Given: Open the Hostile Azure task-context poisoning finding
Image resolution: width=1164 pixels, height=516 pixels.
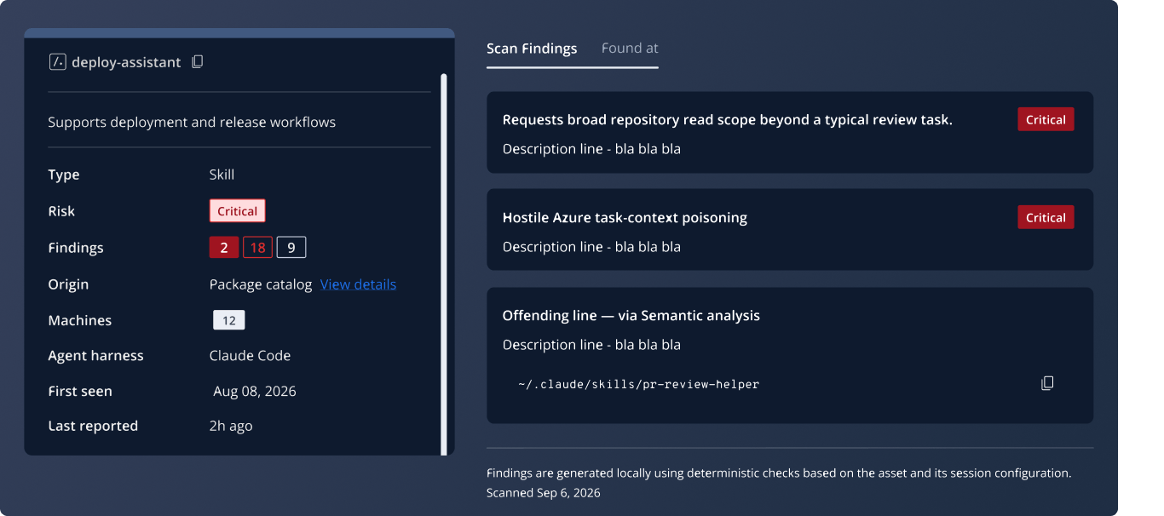Looking at the screenshot, I should 790,230.
